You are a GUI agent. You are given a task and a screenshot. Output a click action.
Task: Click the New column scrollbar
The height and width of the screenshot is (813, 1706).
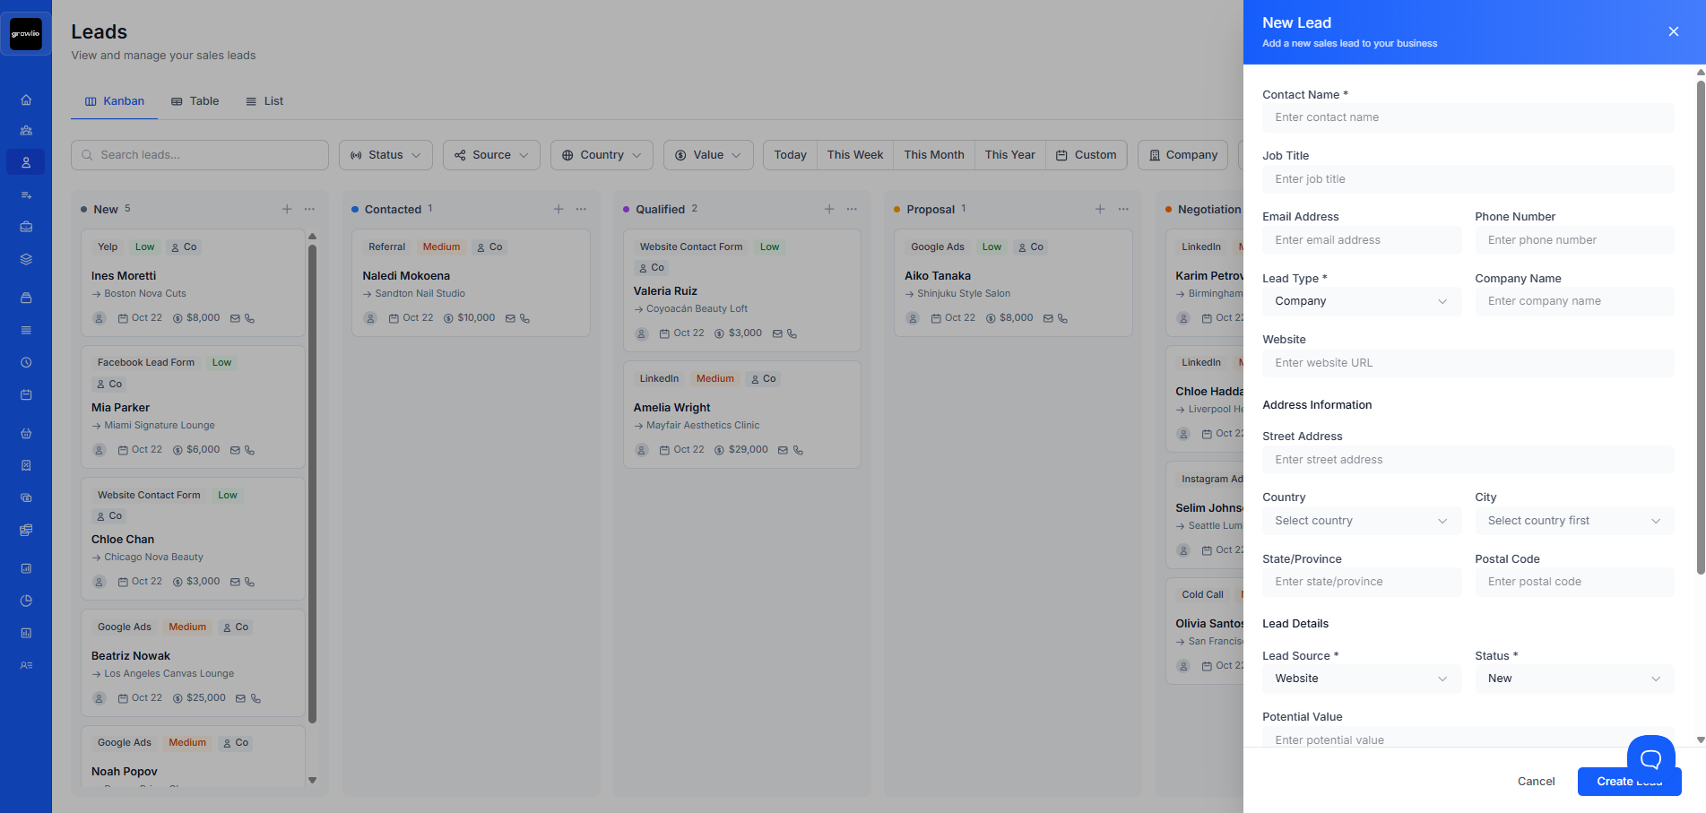[312, 484]
